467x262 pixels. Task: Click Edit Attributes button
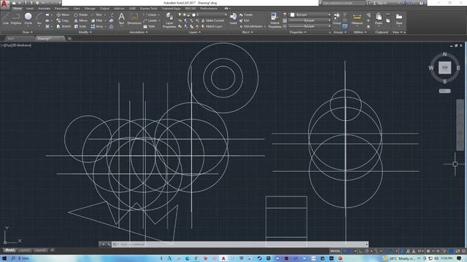251,26
